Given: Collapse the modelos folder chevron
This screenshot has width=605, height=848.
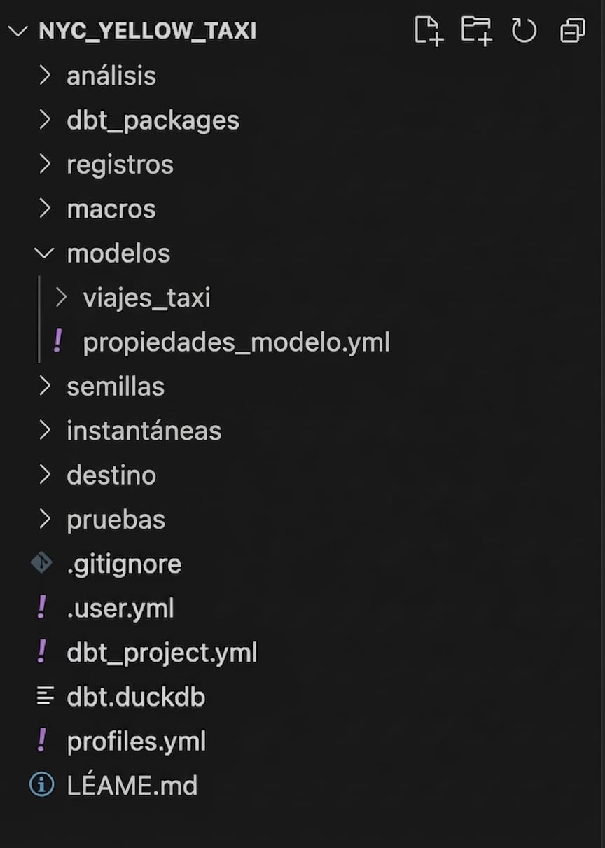Looking at the screenshot, I should (x=44, y=253).
